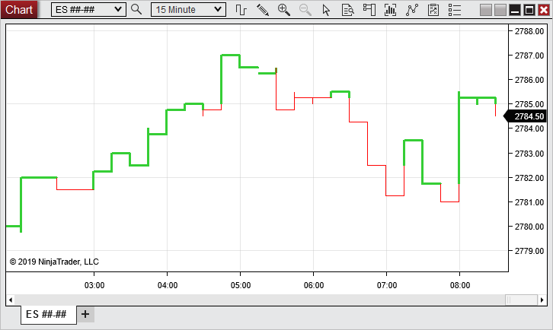The width and height of the screenshot is (553, 330).
Task: Expand the 15 Minute interval dropdown
Action: (219, 10)
